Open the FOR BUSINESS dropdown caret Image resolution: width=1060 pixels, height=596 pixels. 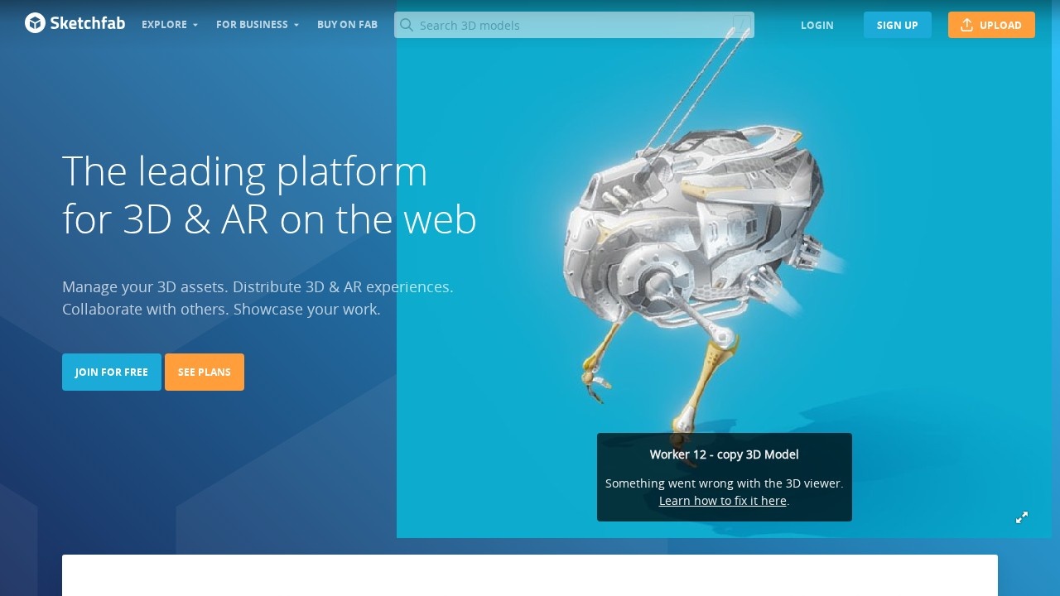point(296,26)
